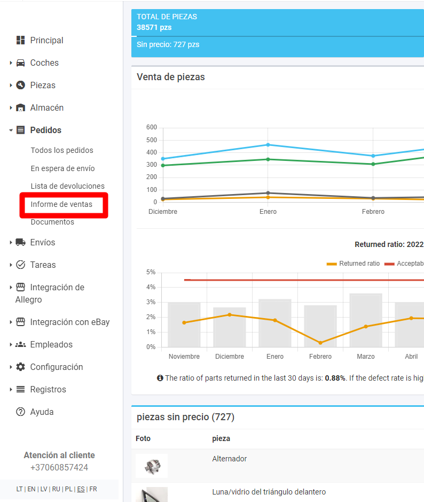Expand the Registros menu arrow
This screenshot has width=424, height=502.
pyautogui.click(x=11, y=389)
